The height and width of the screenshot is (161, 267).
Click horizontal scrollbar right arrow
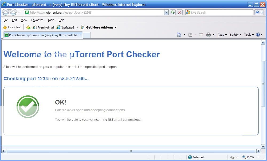[258, 151]
